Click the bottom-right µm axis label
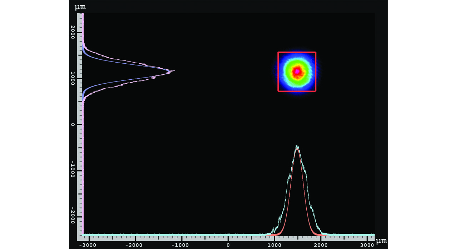This screenshot has width=457, height=249. click(381, 241)
